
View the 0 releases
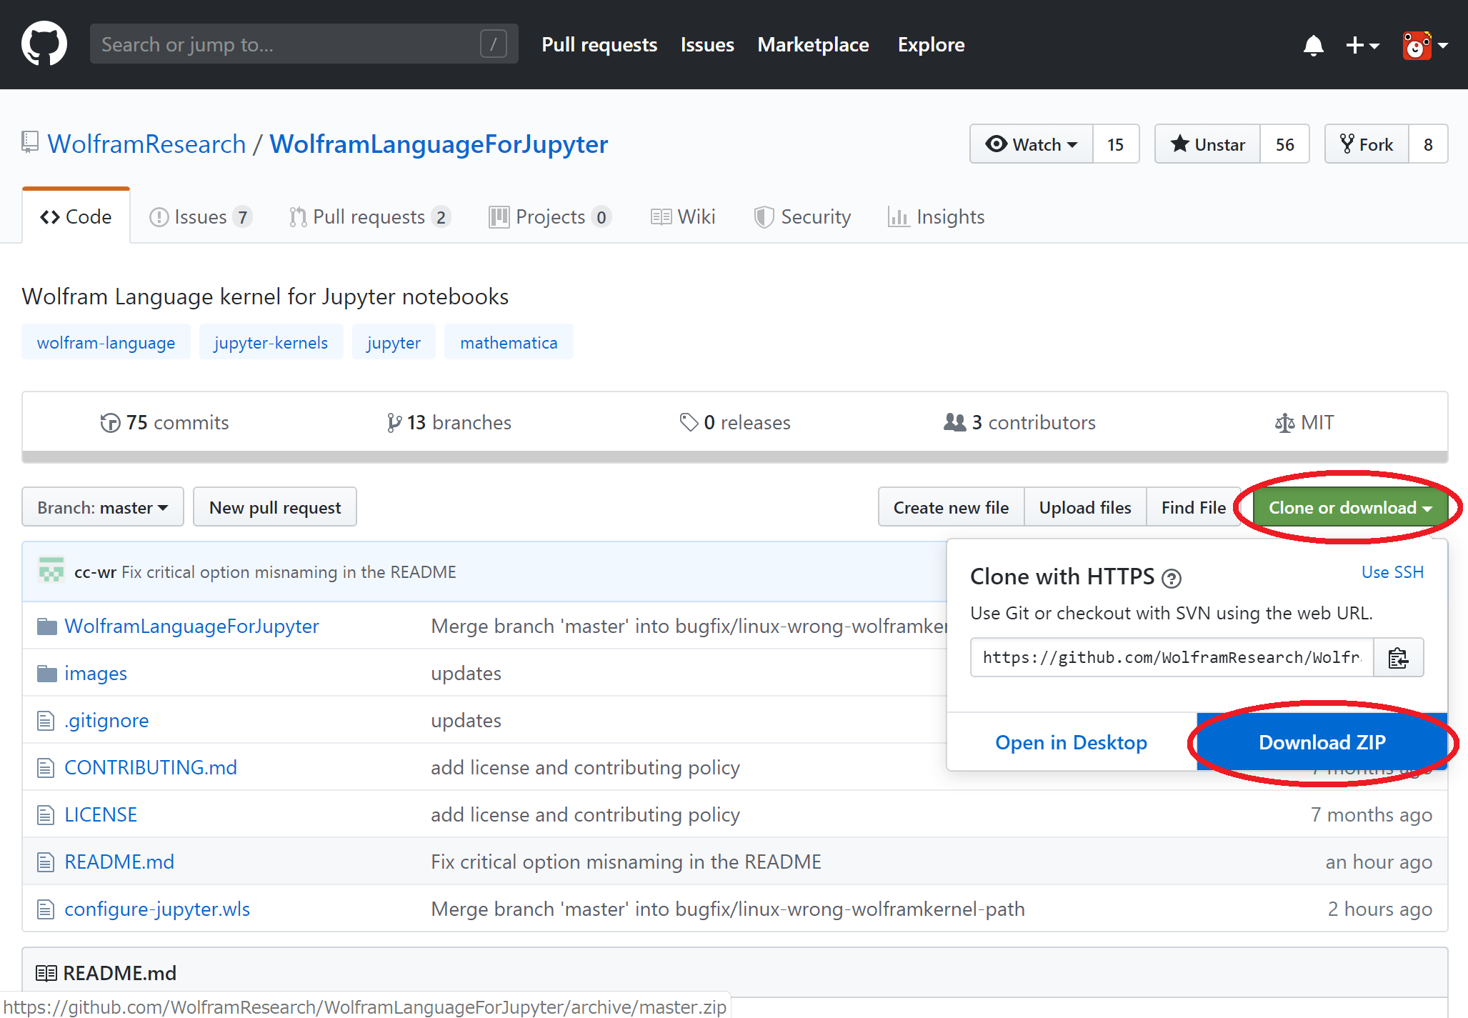[735, 422]
